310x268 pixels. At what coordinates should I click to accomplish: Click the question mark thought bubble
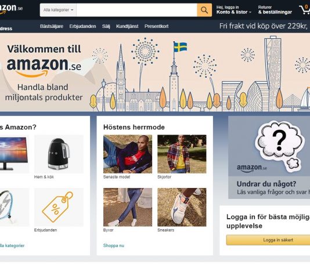tap(279, 144)
